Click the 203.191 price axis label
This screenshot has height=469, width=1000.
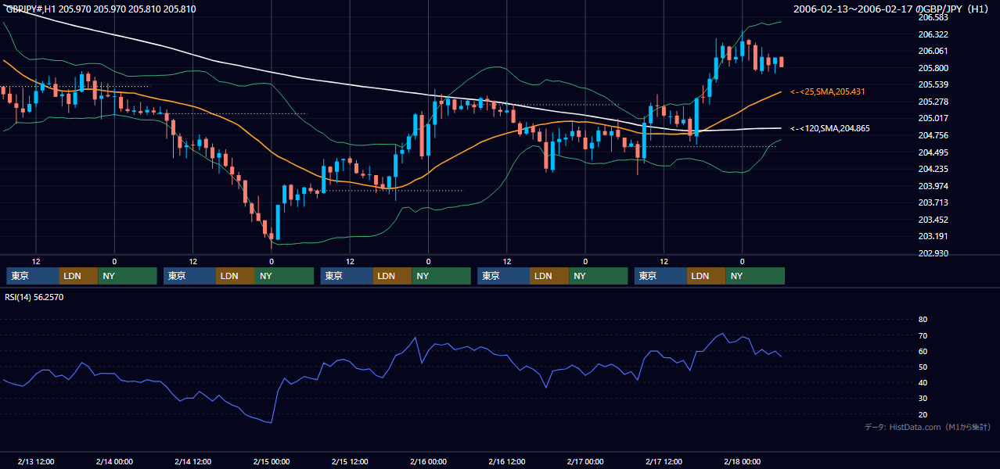(933, 236)
